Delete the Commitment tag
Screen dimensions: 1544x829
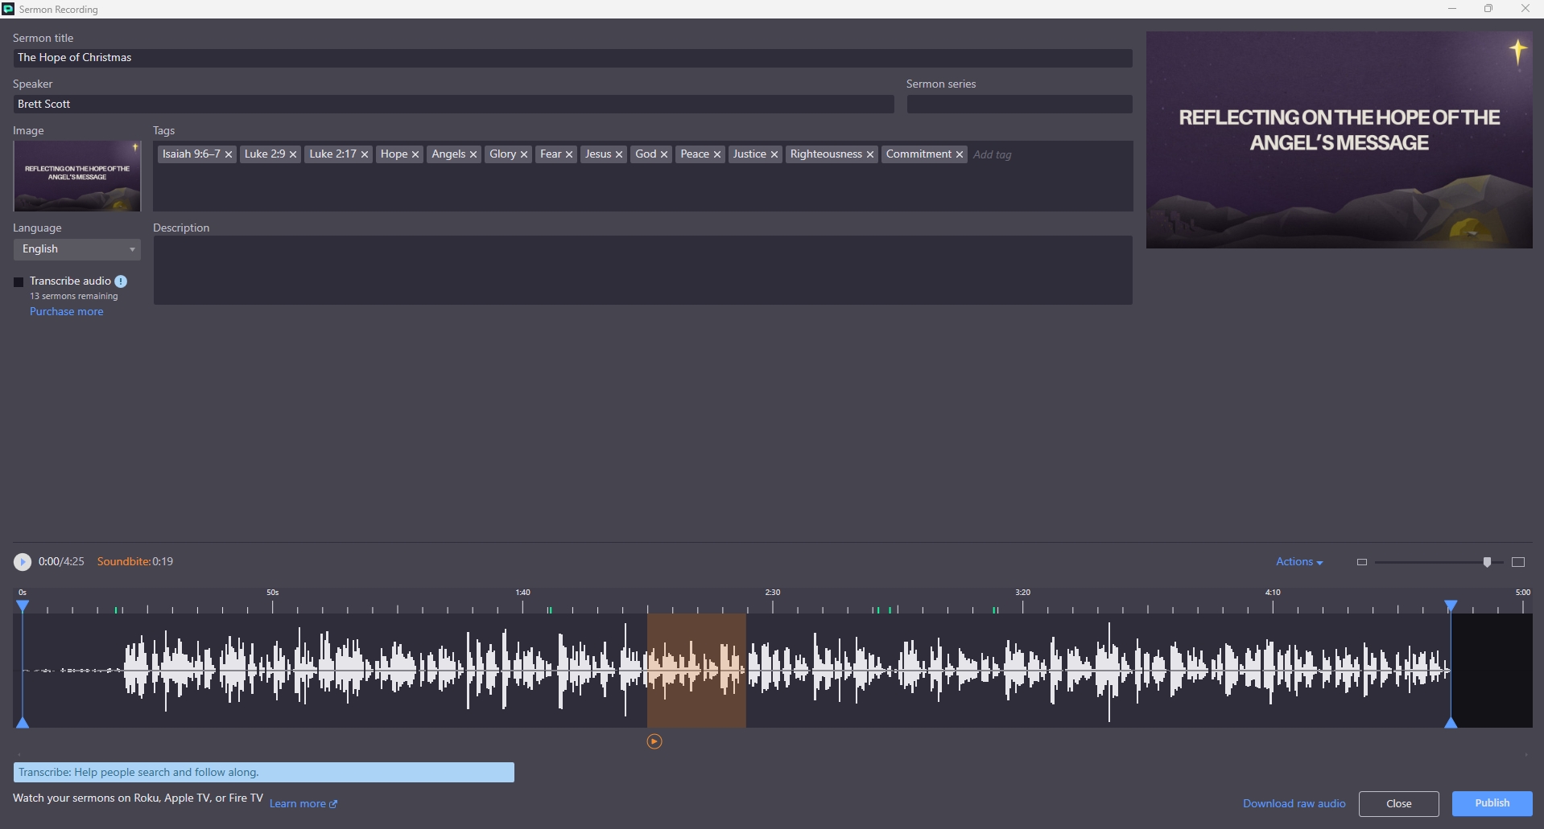point(960,154)
